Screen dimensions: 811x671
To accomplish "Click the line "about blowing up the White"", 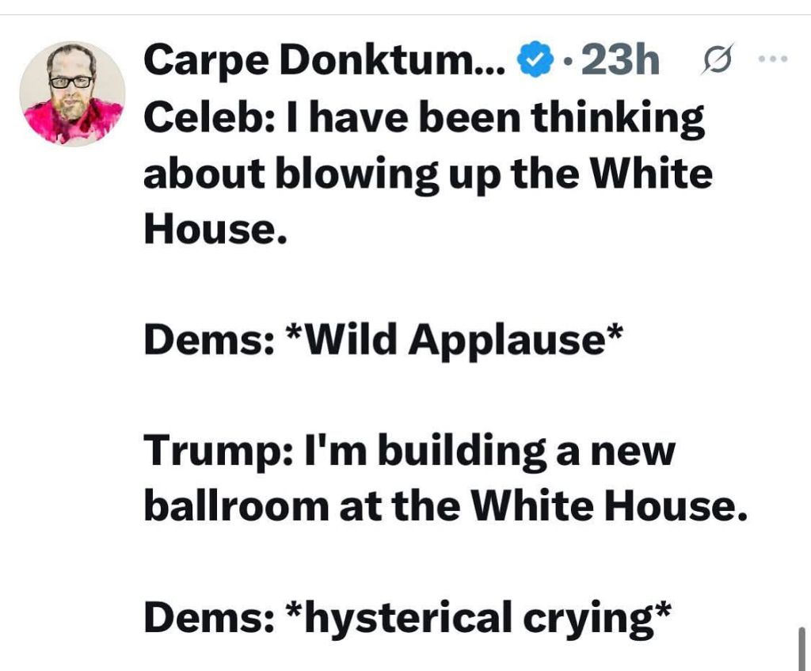I will pos(428,173).
